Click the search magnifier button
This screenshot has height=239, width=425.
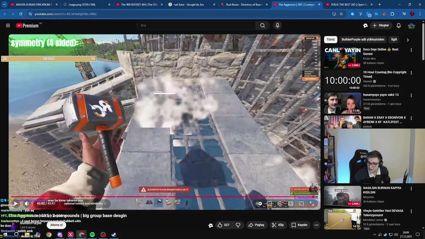click(262, 26)
